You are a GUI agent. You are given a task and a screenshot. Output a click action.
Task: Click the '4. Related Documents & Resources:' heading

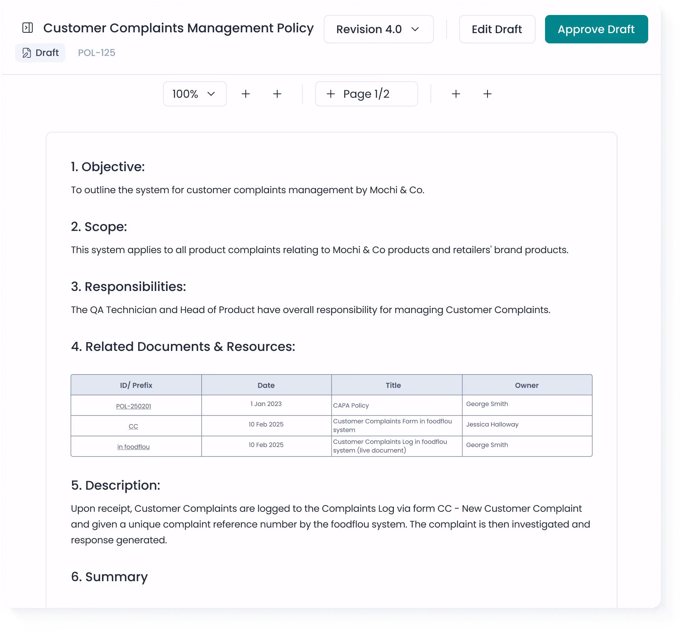183,347
